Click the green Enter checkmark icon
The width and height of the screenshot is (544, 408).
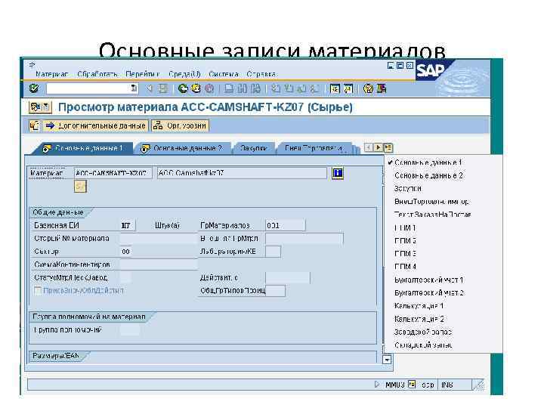tap(34, 88)
